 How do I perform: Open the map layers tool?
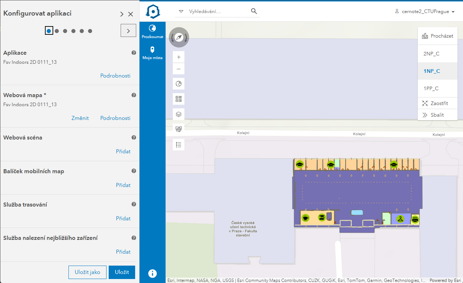click(x=179, y=114)
